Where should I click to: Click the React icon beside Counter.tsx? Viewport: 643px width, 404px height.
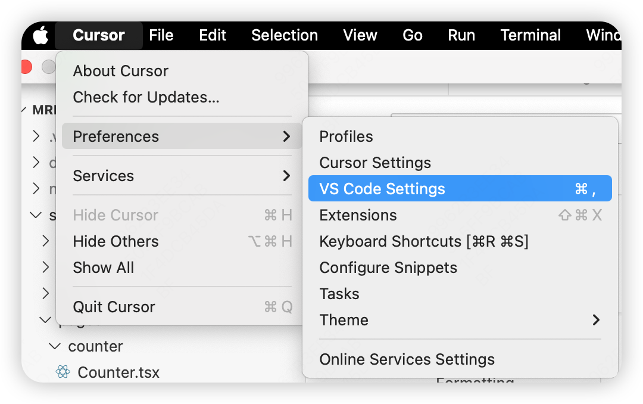[x=63, y=372]
